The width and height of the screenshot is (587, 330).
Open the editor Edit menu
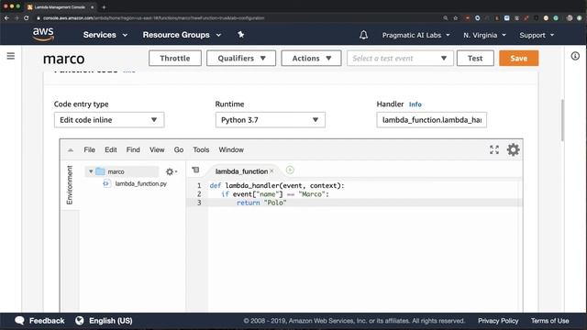(x=111, y=149)
